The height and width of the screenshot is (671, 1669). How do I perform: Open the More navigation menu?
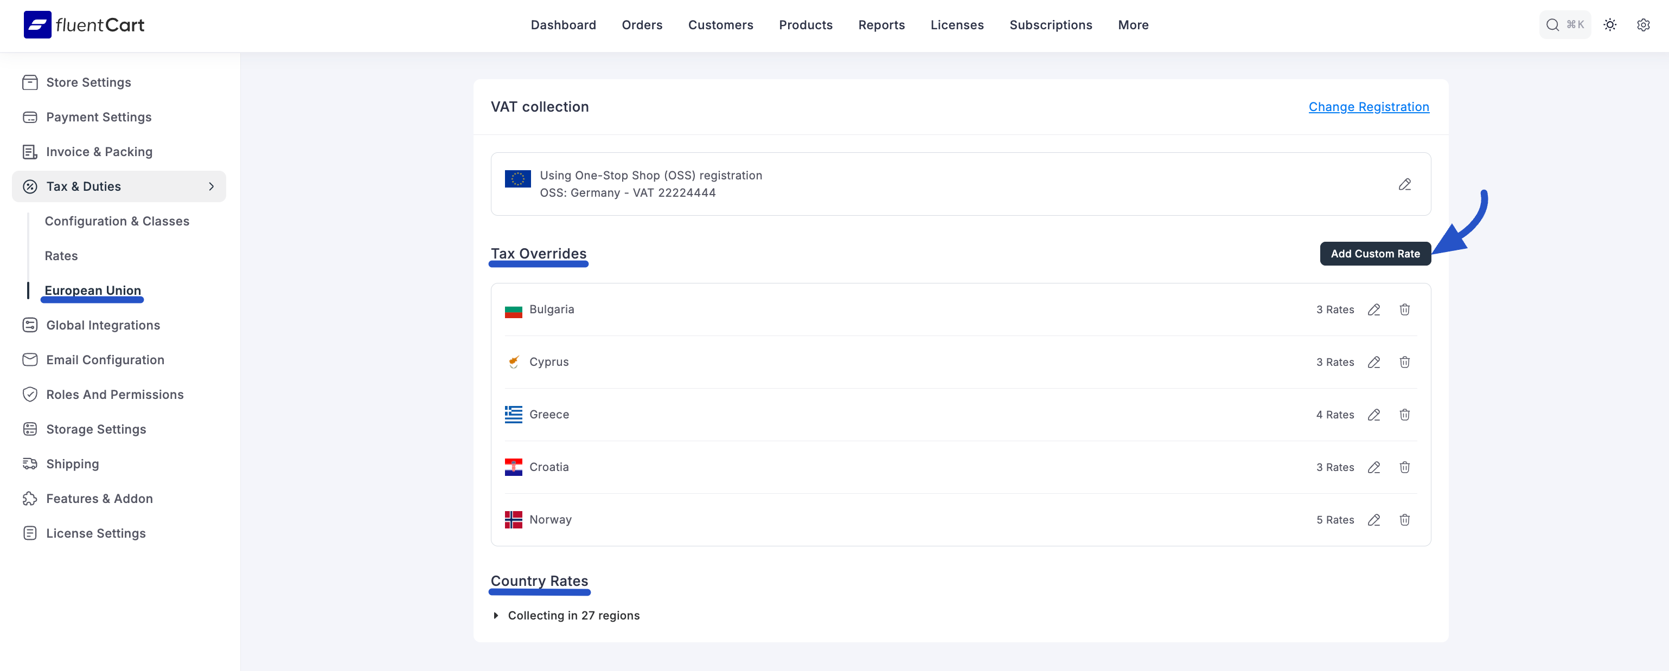1133,24
